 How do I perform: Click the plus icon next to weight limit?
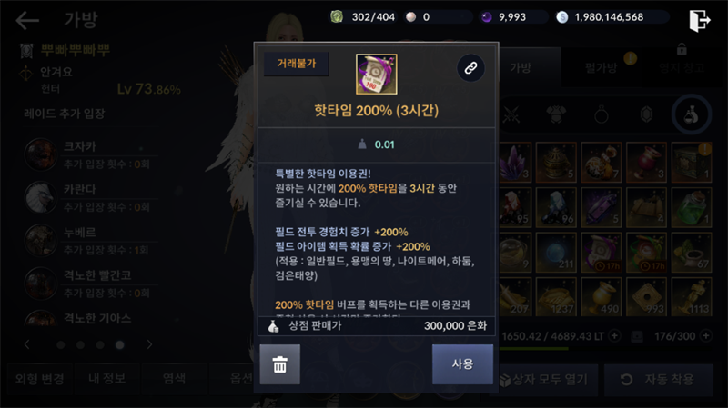pyautogui.click(x=614, y=335)
